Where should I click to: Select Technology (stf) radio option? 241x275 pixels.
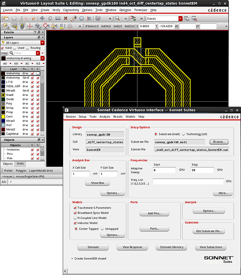[184, 134]
